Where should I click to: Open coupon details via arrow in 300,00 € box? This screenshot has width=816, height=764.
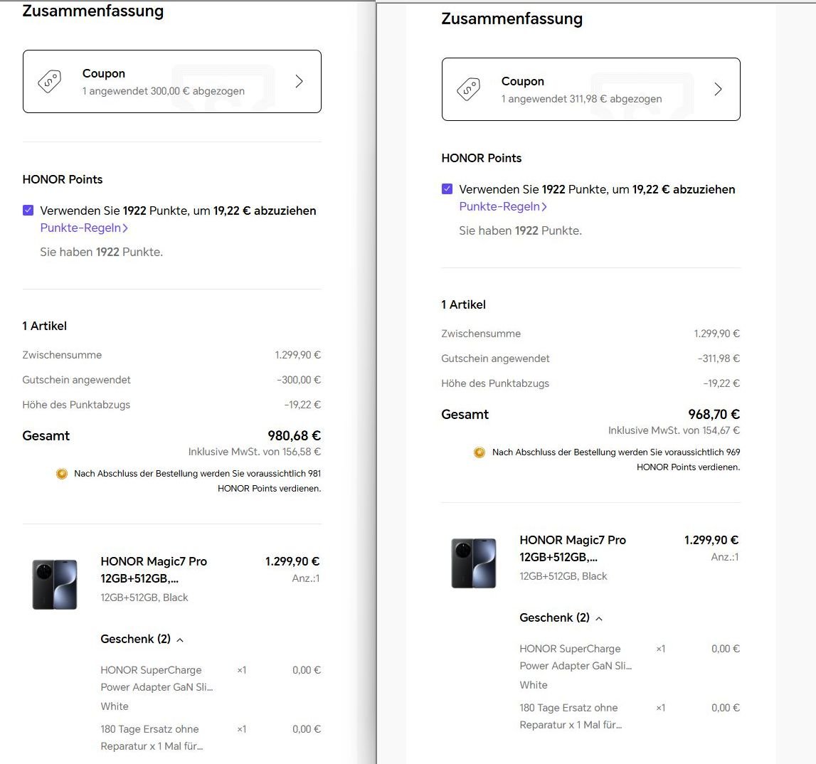tap(299, 82)
